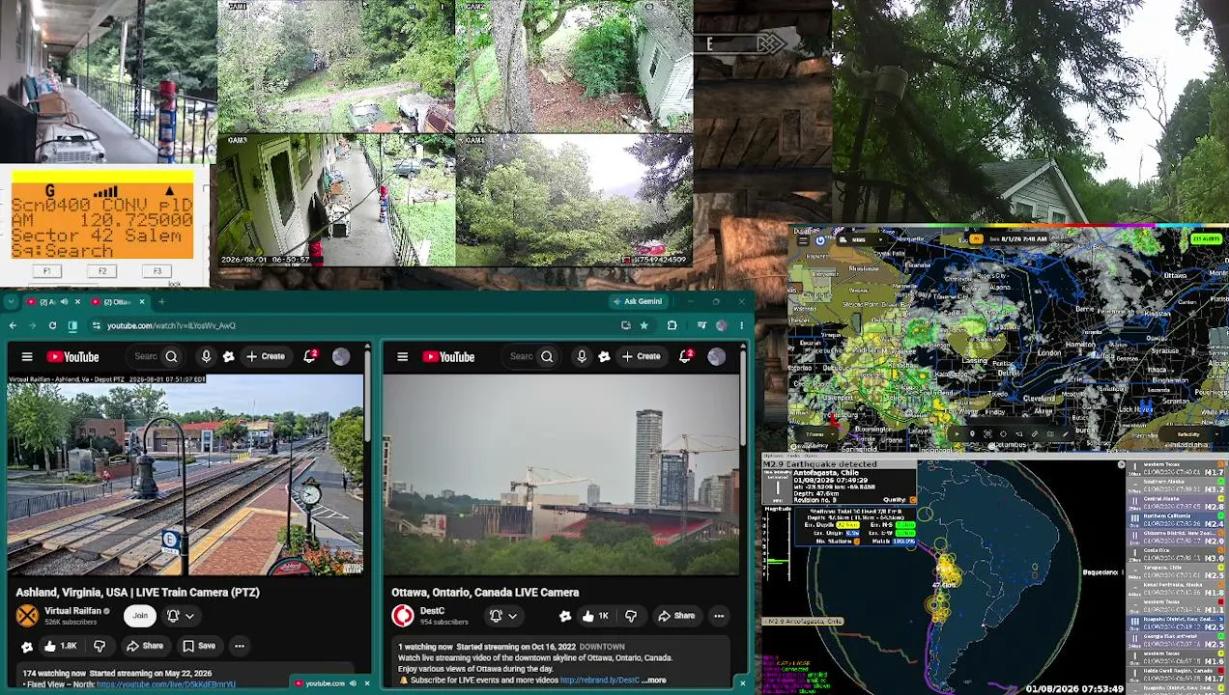
Task: Click the search icon in Ottawa YouTube pane
Action: pyautogui.click(x=547, y=357)
